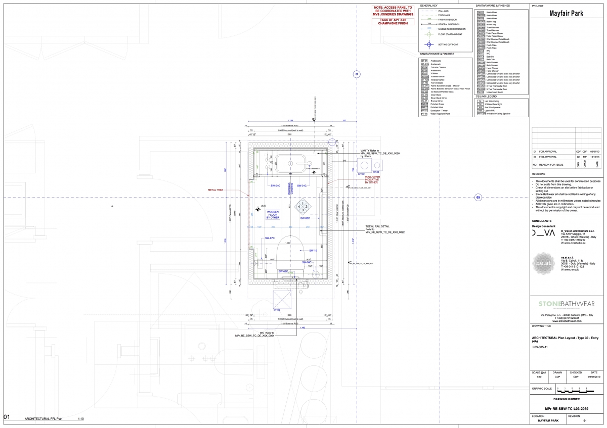The width and height of the screenshot is (607, 428).
Task: Click the ARCHITECTURAL FFL Plan view title
Action: click(x=44, y=419)
